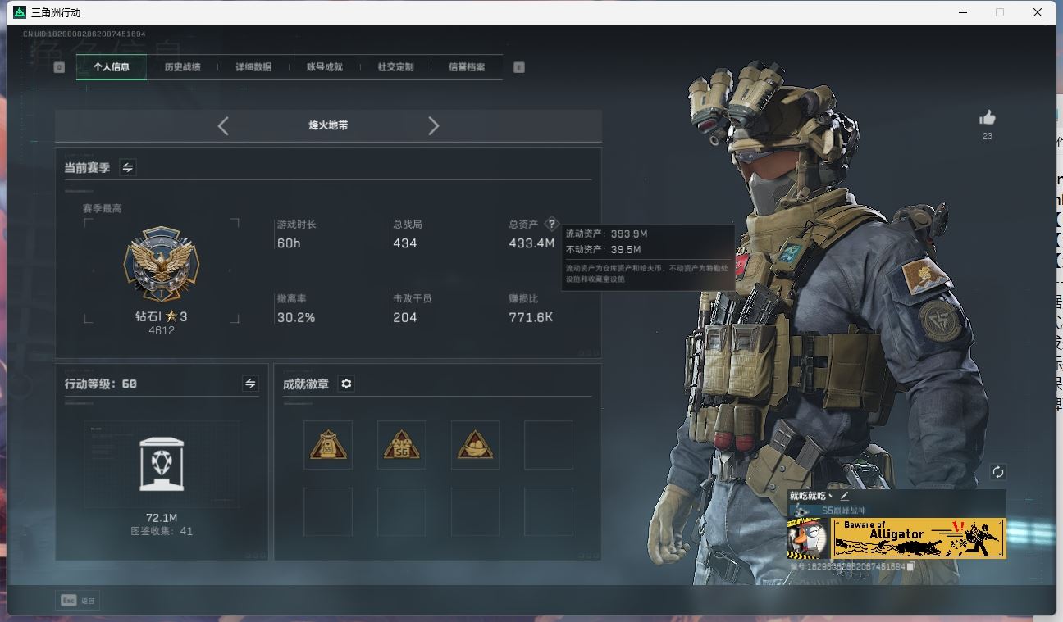Click the pencil edit icon beside the player name
The width and height of the screenshot is (1063, 622).
pyautogui.click(x=844, y=496)
